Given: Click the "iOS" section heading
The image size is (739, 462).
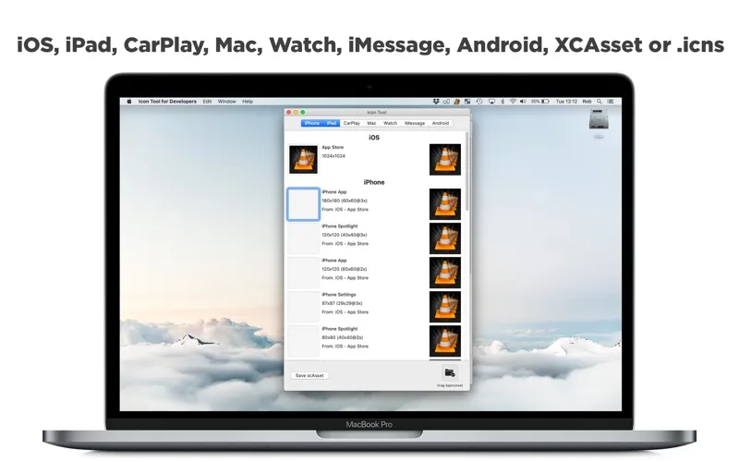Looking at the screenshot, I should pyautogui.click(x=374, y=138).
